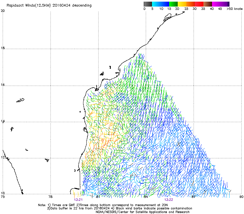
Task: Click the green 15-20 knots legend swatch
Action: [173, 4]
